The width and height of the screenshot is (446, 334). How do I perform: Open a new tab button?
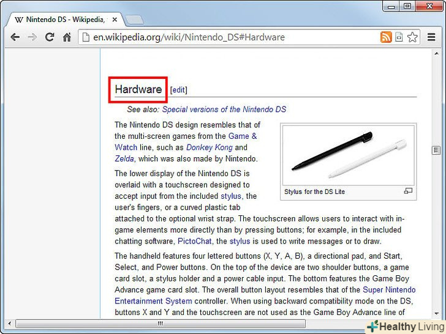[x=135, y=20]
